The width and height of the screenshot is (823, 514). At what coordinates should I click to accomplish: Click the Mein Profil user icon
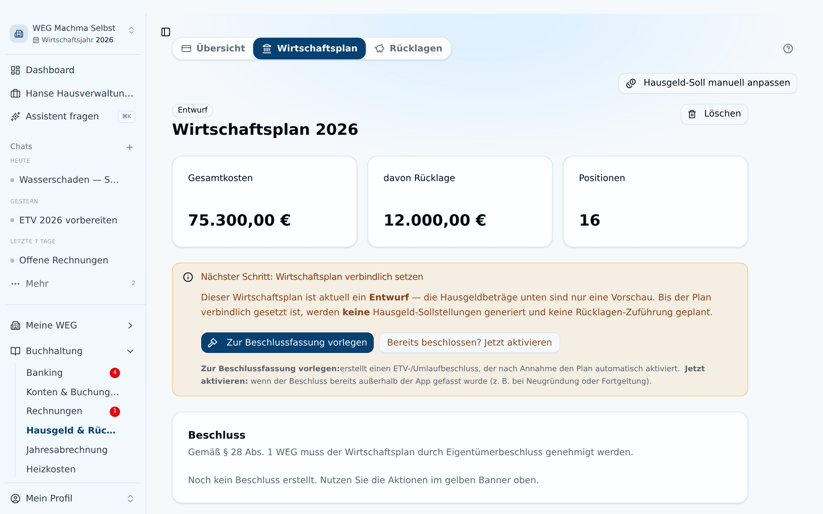pyautogui.click(x=15, y=498)
